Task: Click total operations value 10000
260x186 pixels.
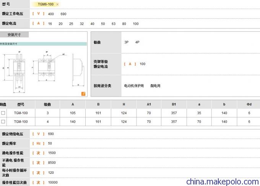Action: tap(53, 182)
